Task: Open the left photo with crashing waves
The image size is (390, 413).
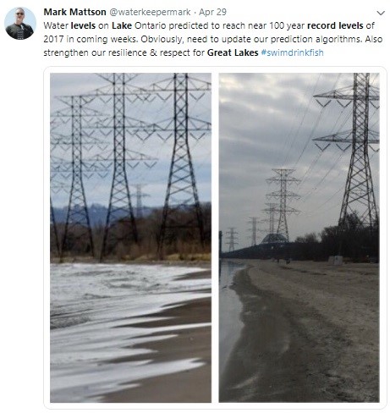Action: click(x=130, y=238)
